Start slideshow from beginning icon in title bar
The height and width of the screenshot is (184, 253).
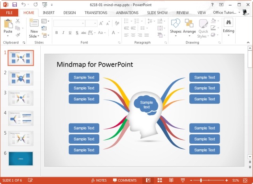(x=45, y=5)
